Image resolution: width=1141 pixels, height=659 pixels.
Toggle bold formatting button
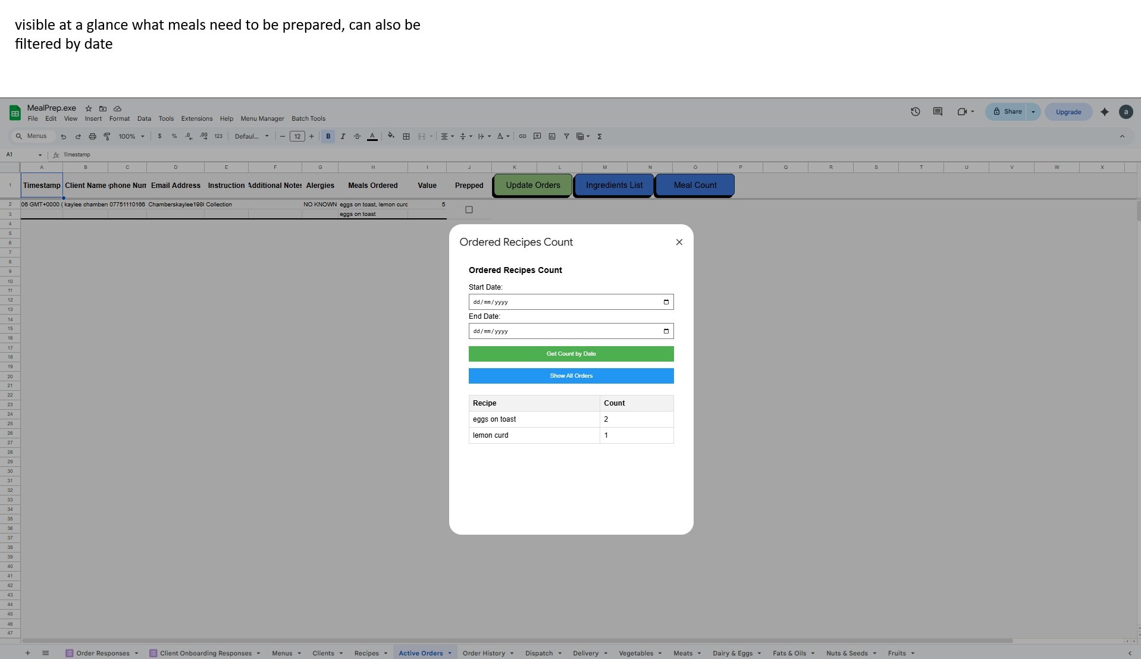tap(328, 136)
